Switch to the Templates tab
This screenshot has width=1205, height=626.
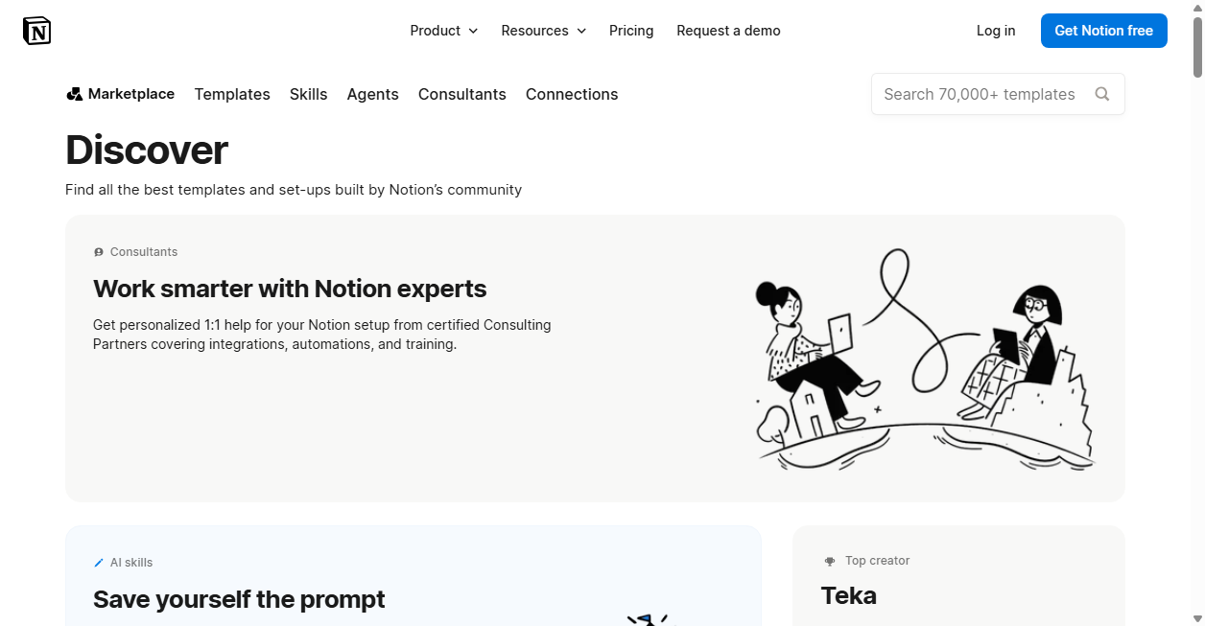(232, 94)
